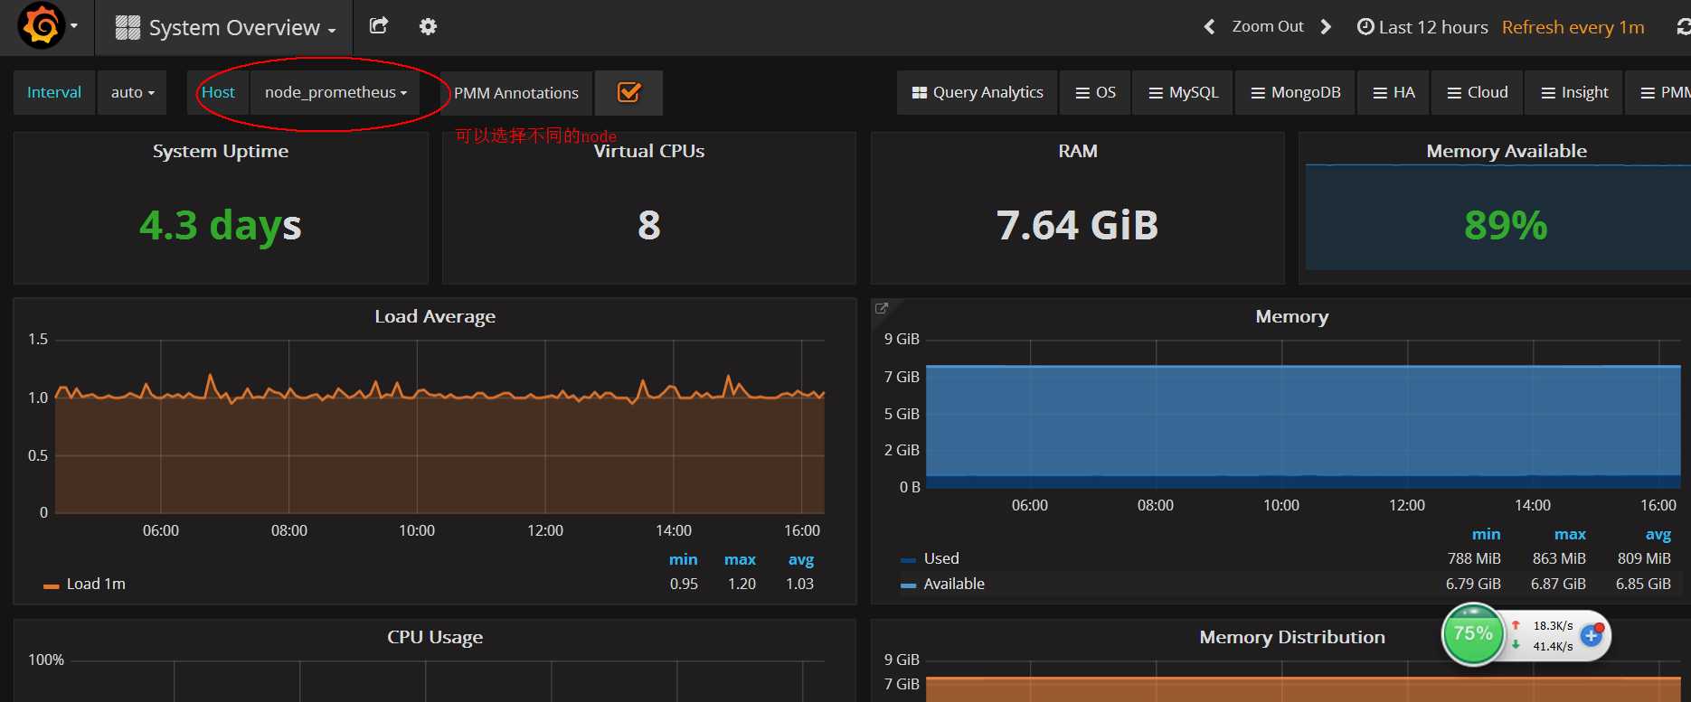Open the Interval auto dropdown
The height and width of the screenshot is (702, 1691).
click(132, 92)
